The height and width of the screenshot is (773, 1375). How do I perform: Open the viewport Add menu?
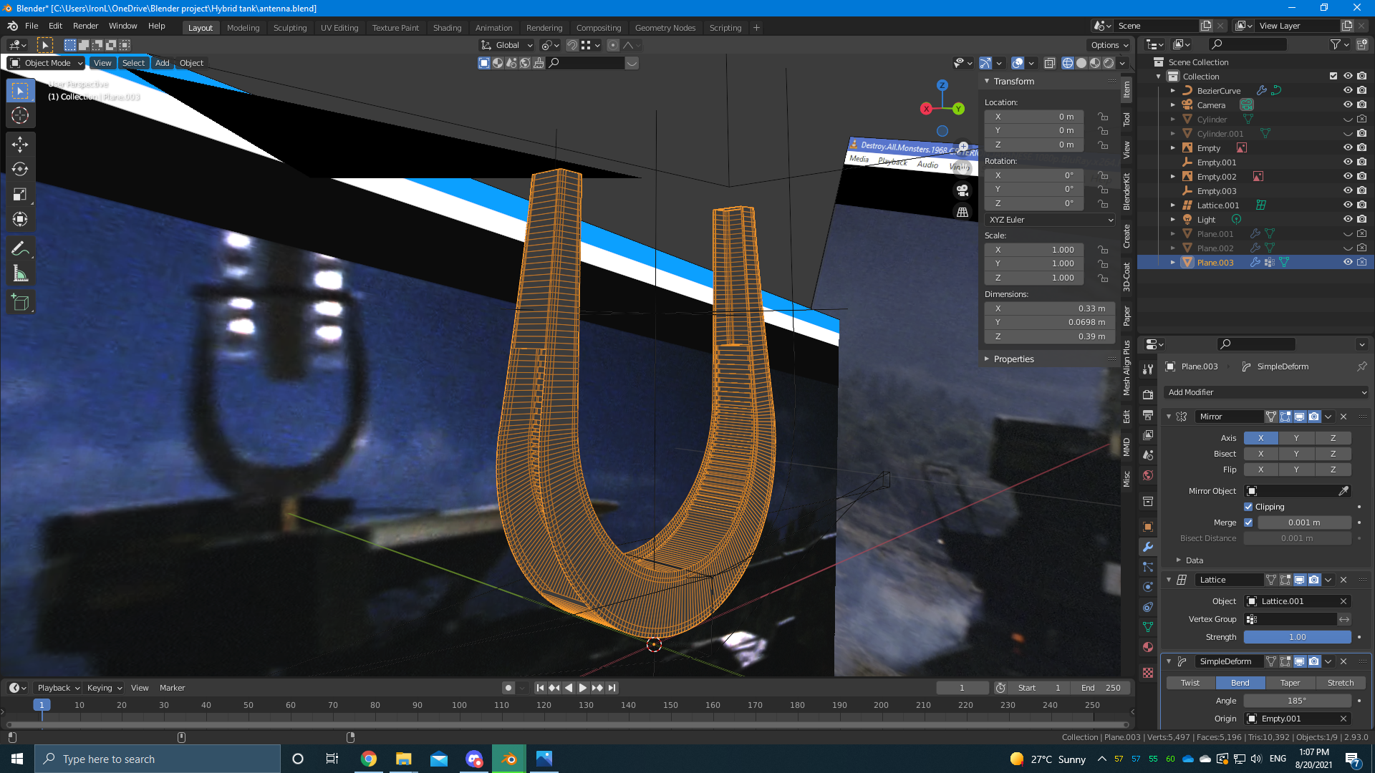pos(163,63)
